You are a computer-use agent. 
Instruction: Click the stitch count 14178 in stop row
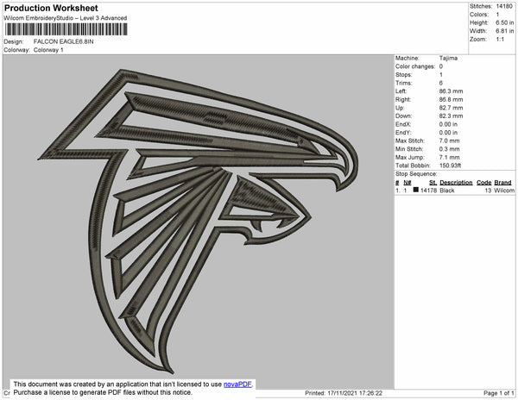[428, 191]
